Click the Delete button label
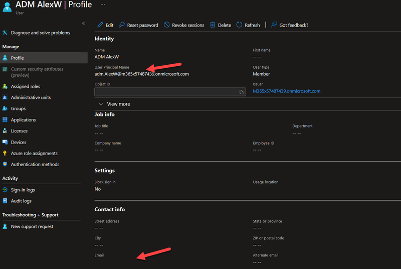Image resolution: width=401 pixels, height=269 pixels. (x=225, y=25)
